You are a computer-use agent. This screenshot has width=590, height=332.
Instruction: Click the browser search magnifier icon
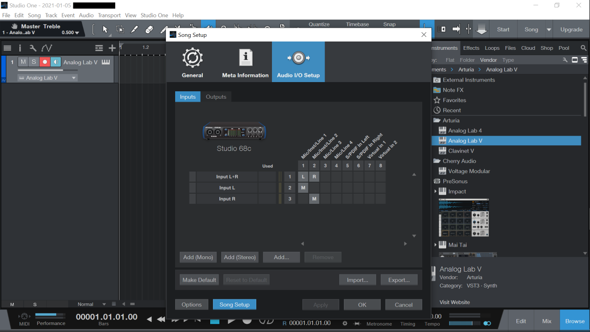point(584,48)
